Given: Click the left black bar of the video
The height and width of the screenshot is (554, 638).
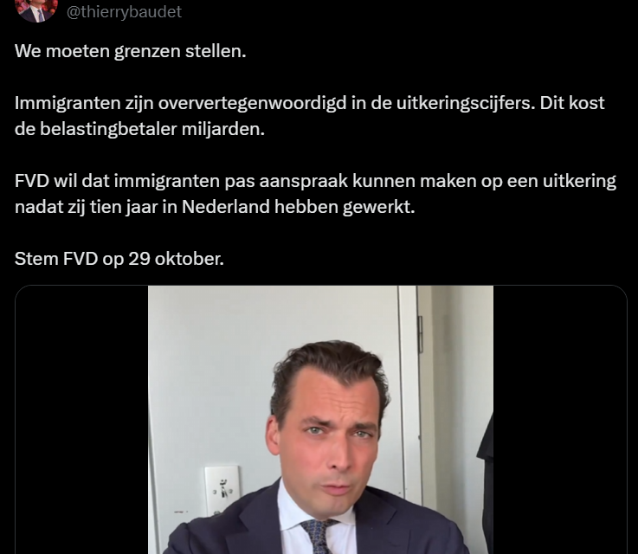Looking at the screenshot, I should pyautogui.click(x=81, y=419).
